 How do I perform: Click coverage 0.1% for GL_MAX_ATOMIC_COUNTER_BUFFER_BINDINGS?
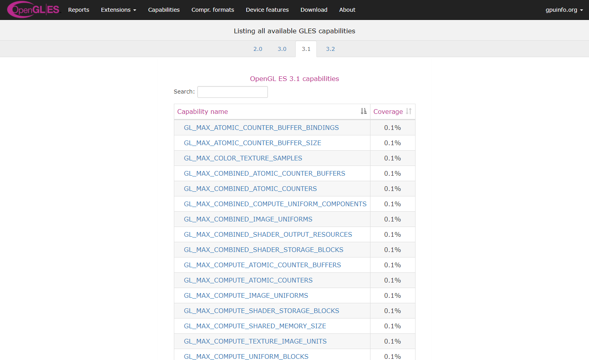coord(392,128)
